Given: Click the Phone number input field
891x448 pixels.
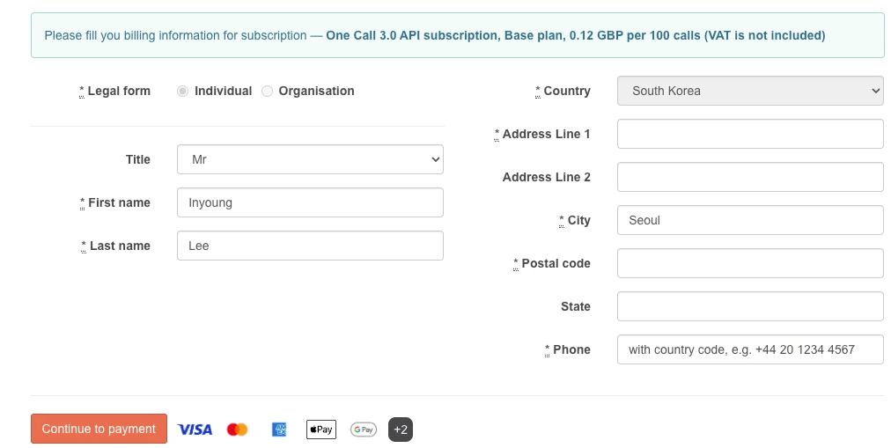Looking at the screenshot, I should (750, 349).
